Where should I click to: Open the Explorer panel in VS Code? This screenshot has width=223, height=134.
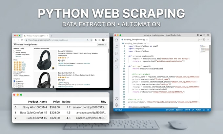click(x=116, y=40)
